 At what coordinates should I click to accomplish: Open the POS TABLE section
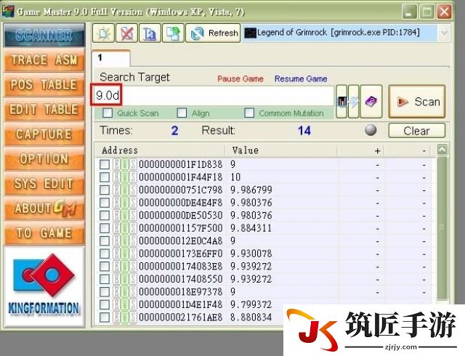click(44, 84)
